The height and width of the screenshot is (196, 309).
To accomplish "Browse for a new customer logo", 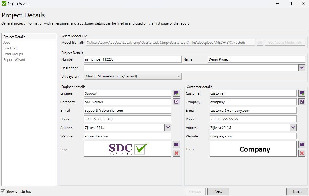I will pyautogui.click(x=302, y=145).
